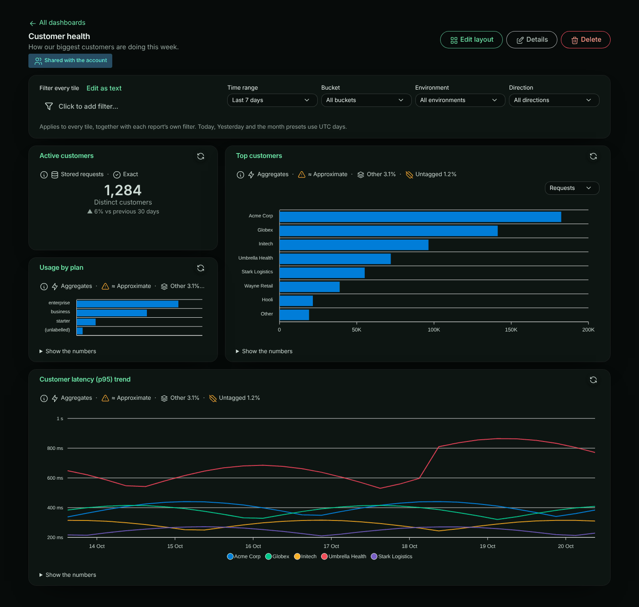Click the Globex bar in Top customers

coord(389,231)
